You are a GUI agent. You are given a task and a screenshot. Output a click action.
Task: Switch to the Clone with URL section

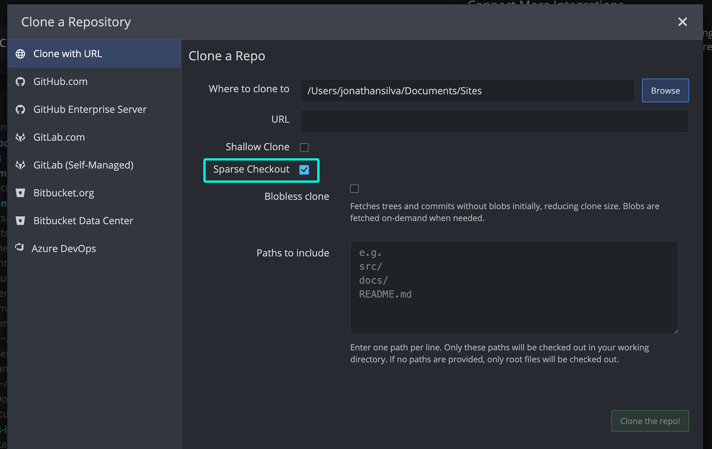click(x=68, y=53)
